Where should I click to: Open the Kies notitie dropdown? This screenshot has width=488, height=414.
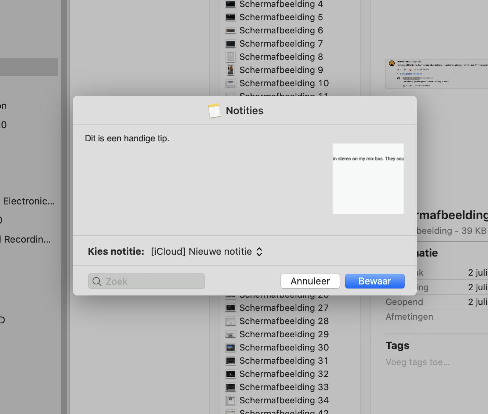206,251
